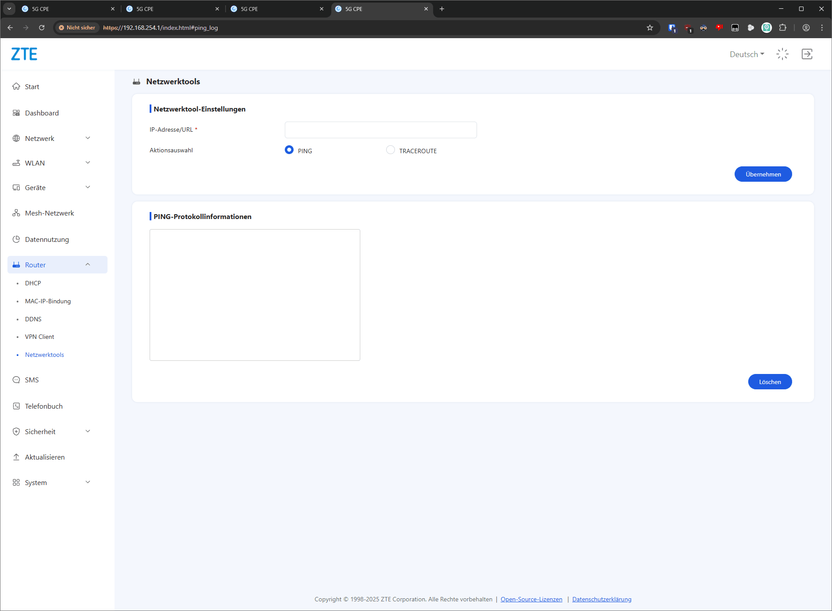The width and height of the screenshot is (832, 611).
Task: Click the IP-Adresse/URL input field
Action: 381,130
